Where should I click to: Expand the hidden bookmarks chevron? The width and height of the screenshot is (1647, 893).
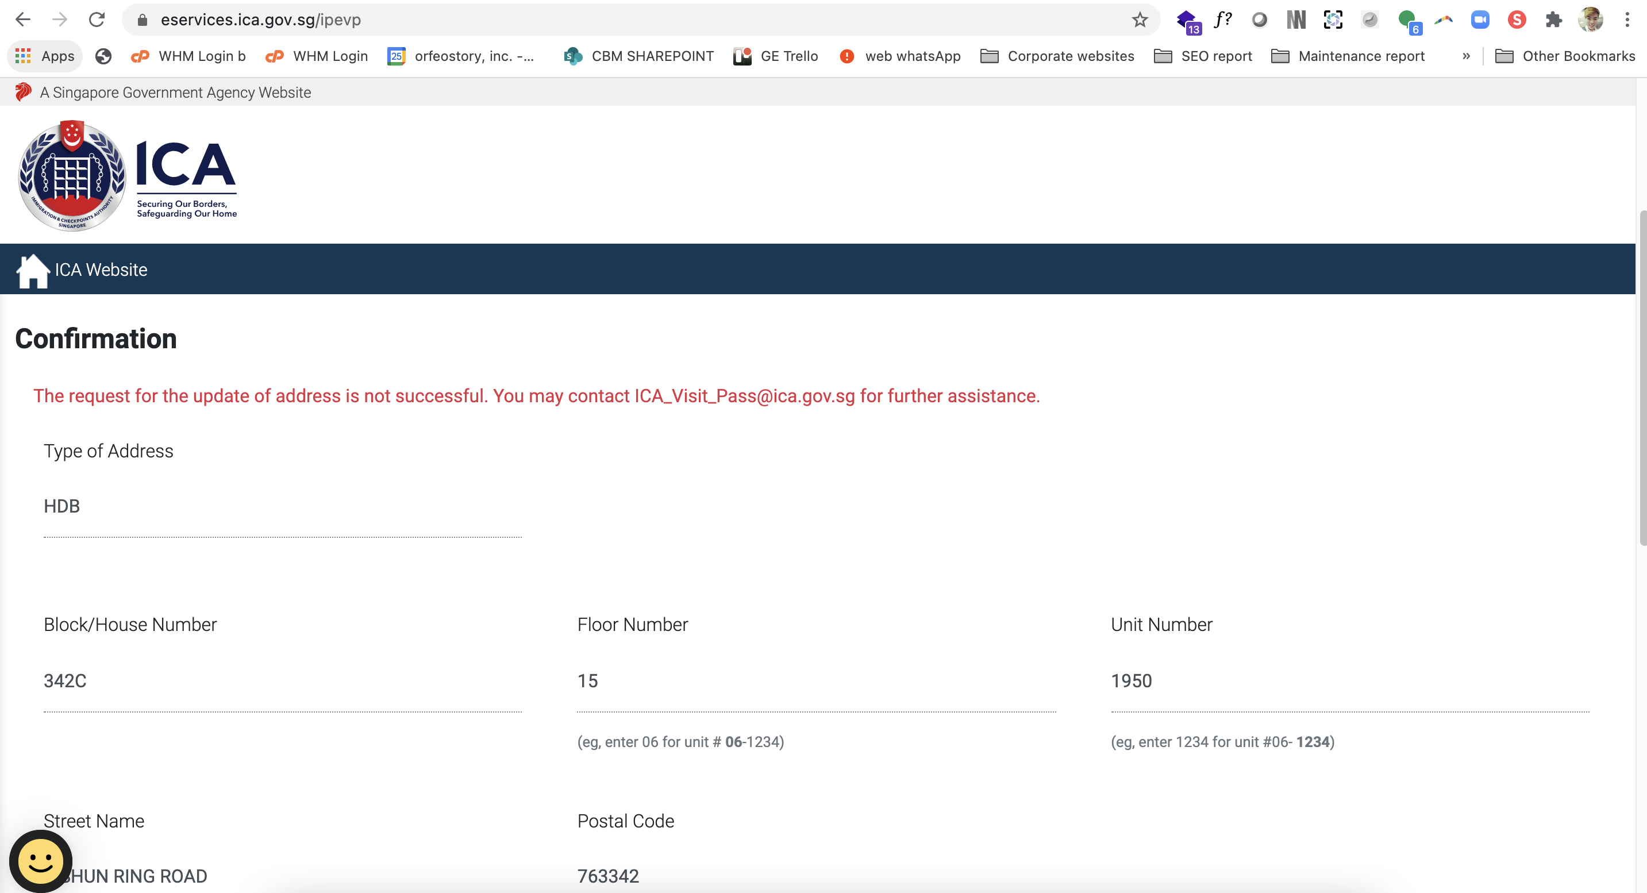pyautogui.click(x=1466, y=56)
